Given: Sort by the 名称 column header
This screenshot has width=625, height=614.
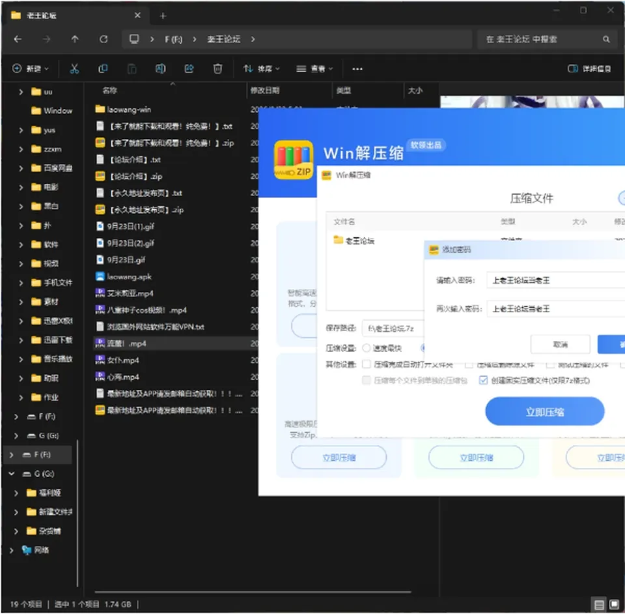Looking at the screenshot, I should [109, 91].
